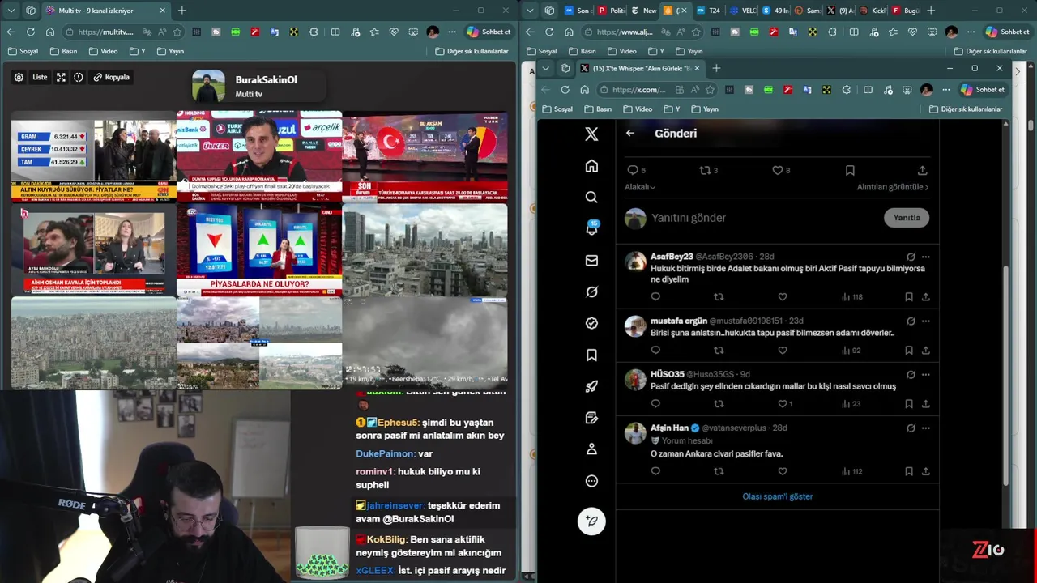Click Sohbet et in multitv window
The width and height of the screenshot is (1037, 583).
click(x=489, y=32)
